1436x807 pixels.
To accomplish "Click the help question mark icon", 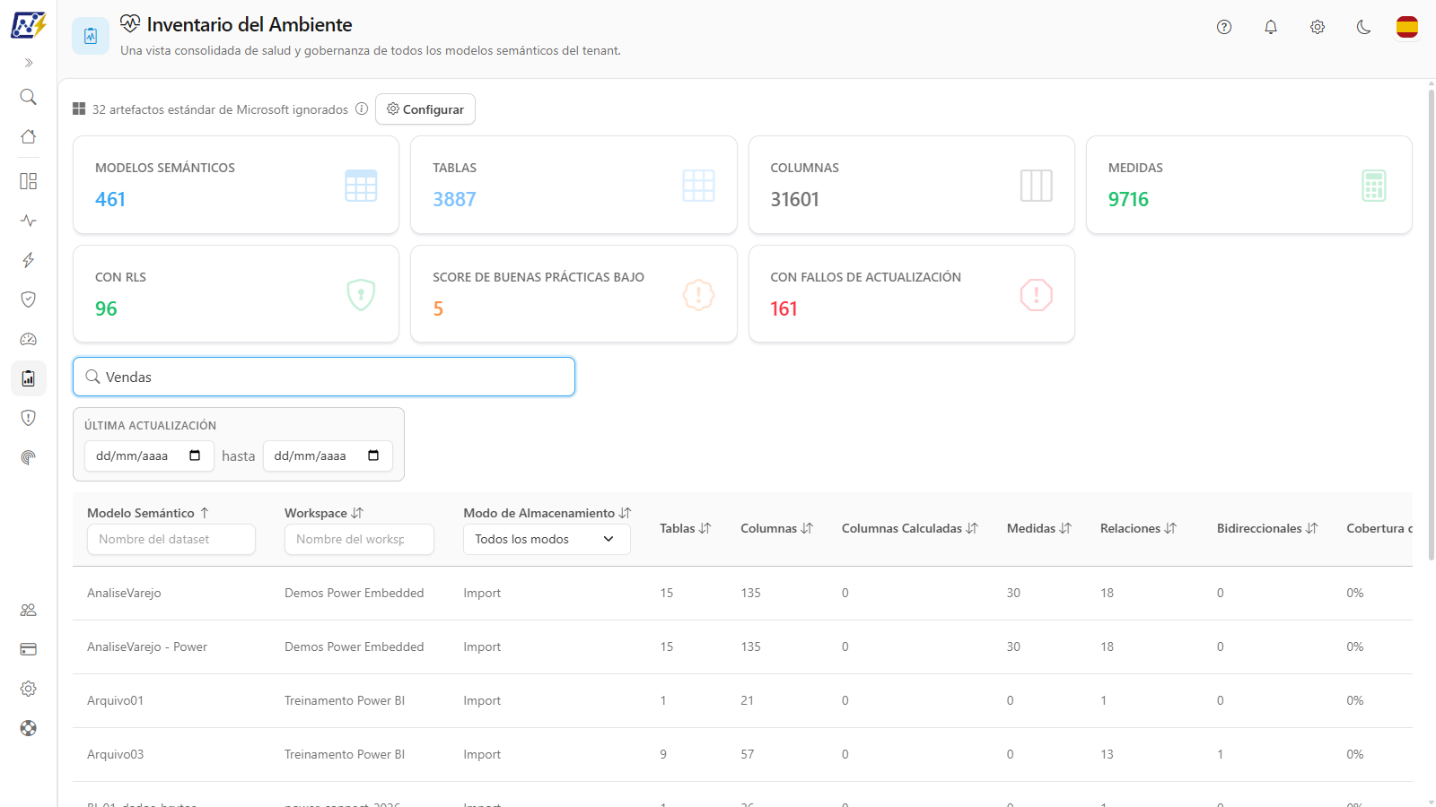I will [x=1224, y=27].
